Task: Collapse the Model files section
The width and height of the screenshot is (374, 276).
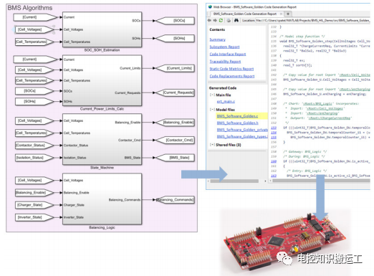Action: 212,110
